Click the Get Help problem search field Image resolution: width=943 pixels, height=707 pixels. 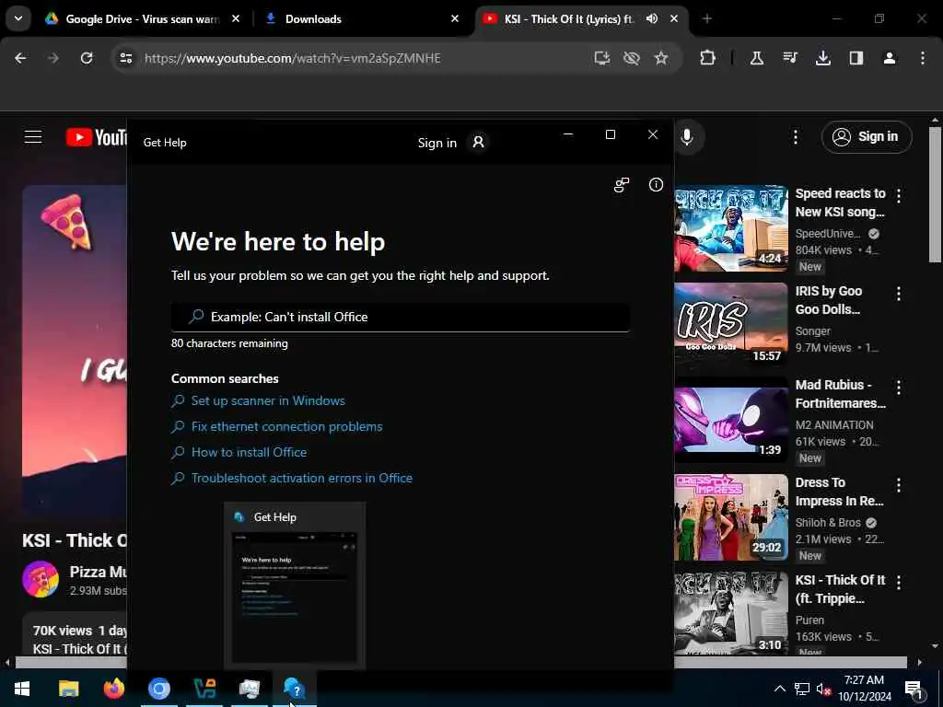click(401, 317)
